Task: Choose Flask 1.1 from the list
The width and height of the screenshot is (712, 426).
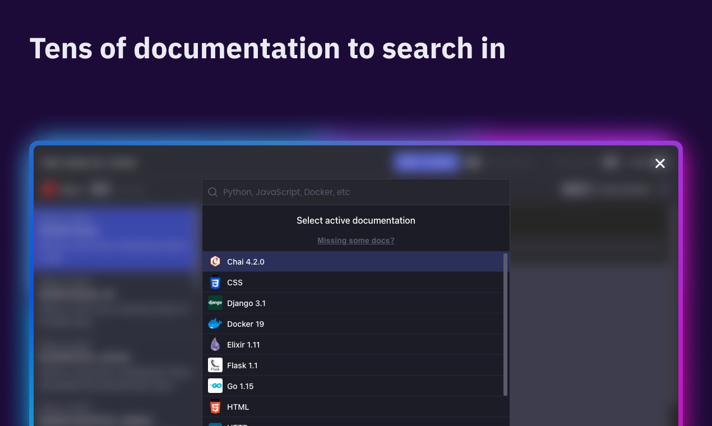Action: [353, 365]
